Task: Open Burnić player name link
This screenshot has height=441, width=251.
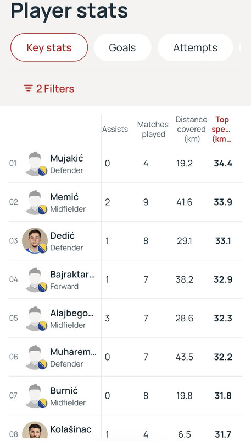Action: [x=64, y=390]
